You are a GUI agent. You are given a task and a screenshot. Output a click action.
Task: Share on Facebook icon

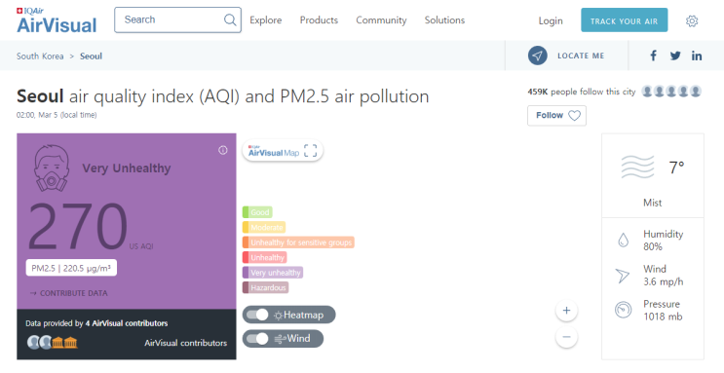click(x=654, y=56)
